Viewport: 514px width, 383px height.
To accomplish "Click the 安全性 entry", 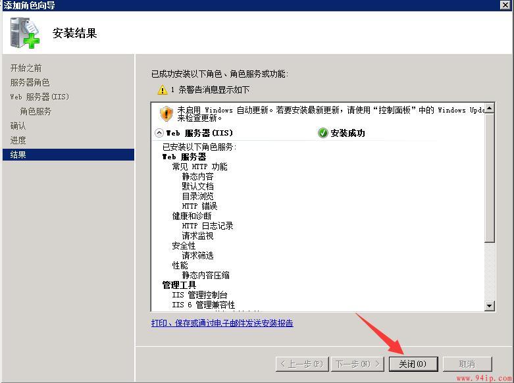I will [184, 245].
